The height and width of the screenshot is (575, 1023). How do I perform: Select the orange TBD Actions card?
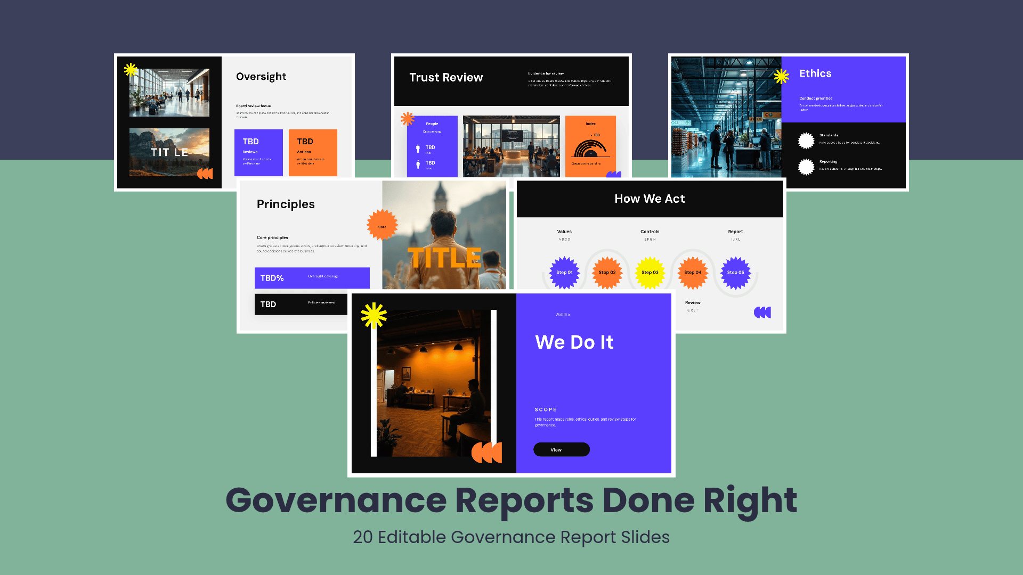click(313, 153)
